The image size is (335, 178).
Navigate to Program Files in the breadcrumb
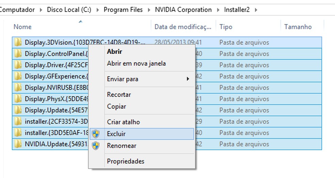click(x=123, y=9)
